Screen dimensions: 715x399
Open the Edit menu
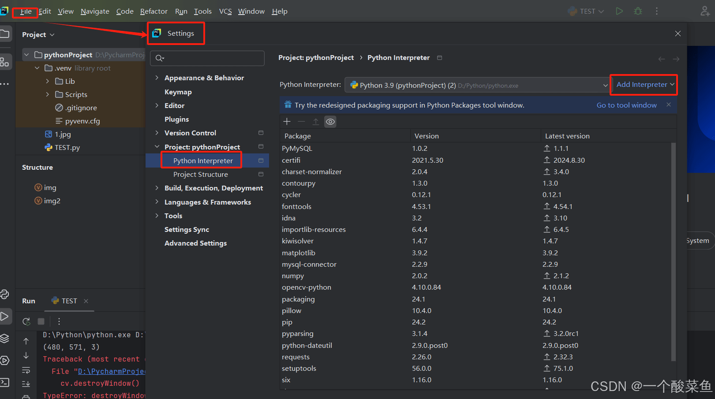45,11
